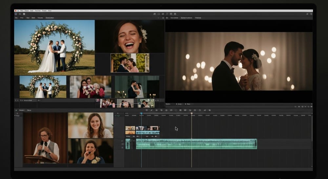Click the first label button under the timeline video clips

128,136
